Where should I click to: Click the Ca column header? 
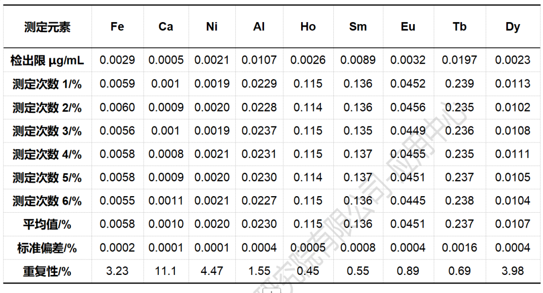point(165,27)
